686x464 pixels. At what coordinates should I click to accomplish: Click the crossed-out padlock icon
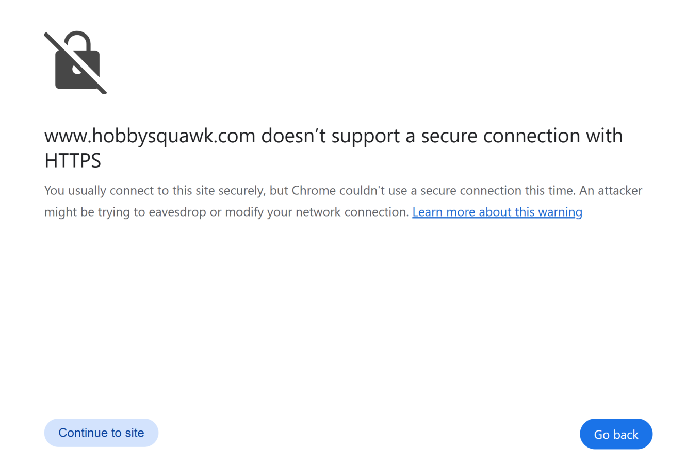coord(75,62)
